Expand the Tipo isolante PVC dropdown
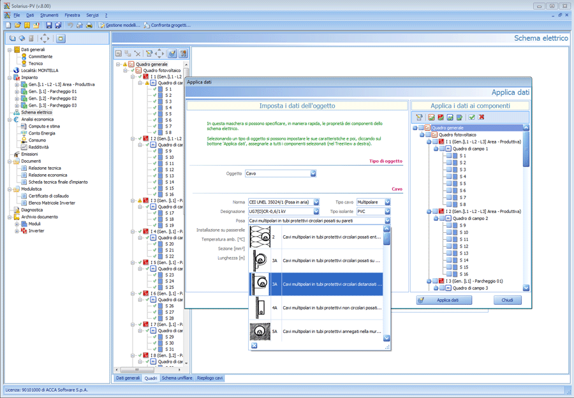Image resolution: width=574 pixels, height=398 pixels. (386, 211)
